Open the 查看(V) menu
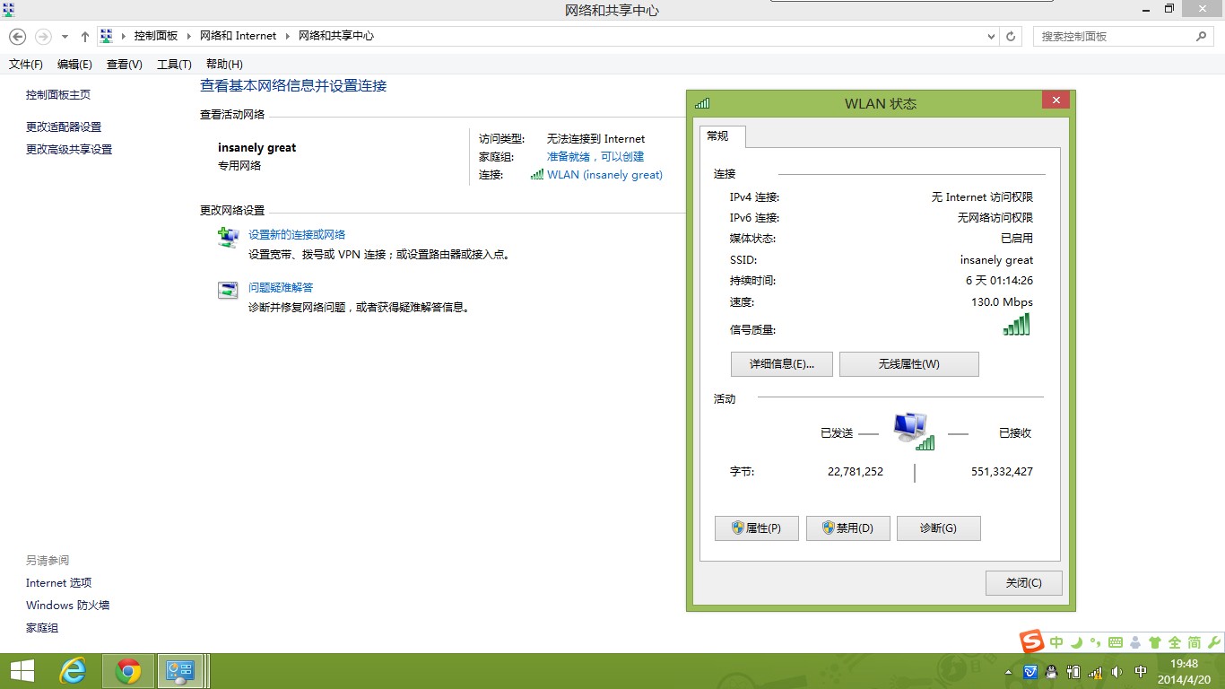Viewport: 1225px width, 689px height. (125, 64)
